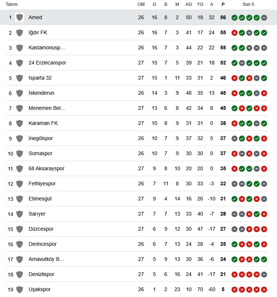
Task: Click Denizlispor's grey draw result icon
Action: [264, 275]
